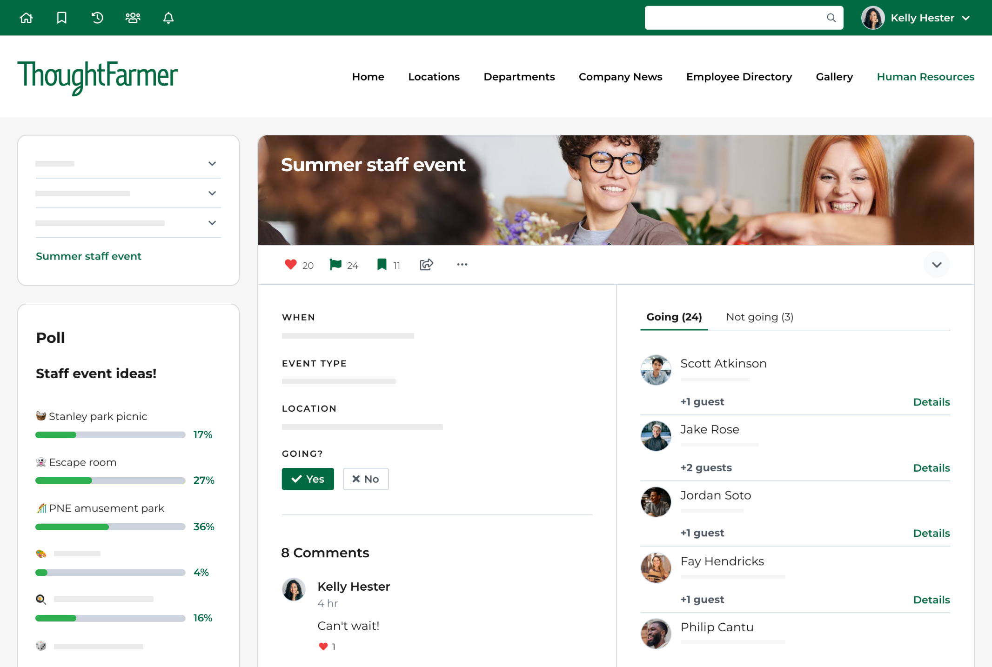Viewport: 992px width, 667px height.
Task: Open recent history clock icon
Action: (x=97, y=18)
